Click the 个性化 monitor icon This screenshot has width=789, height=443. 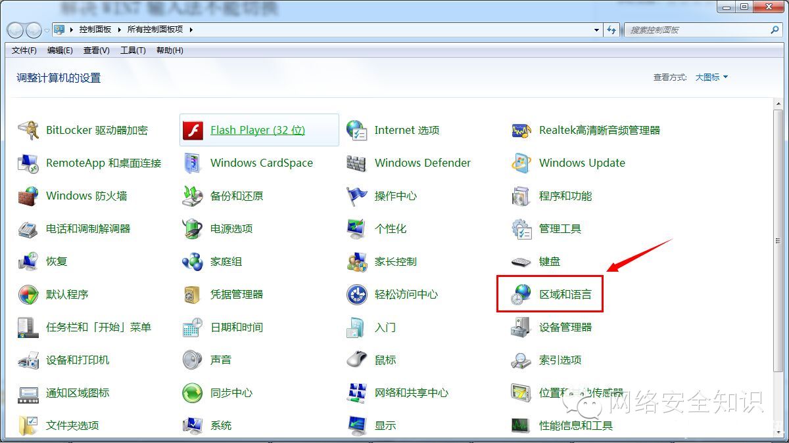pyautogui.click(x=356, y=228)
